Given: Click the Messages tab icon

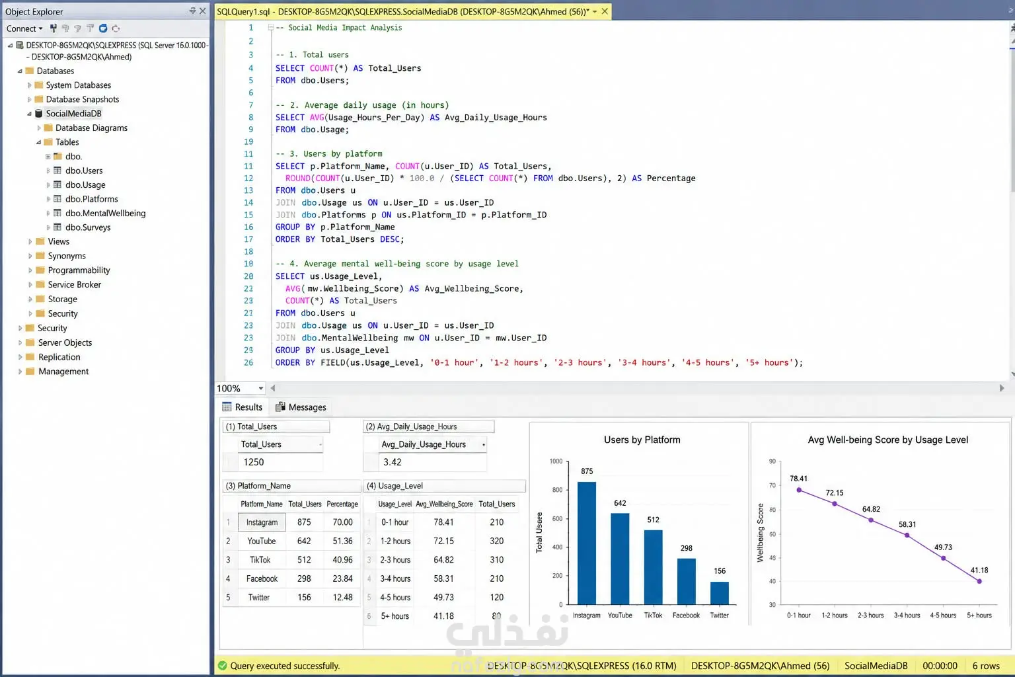Looking at the screenshot, I should tap(280, 407).
